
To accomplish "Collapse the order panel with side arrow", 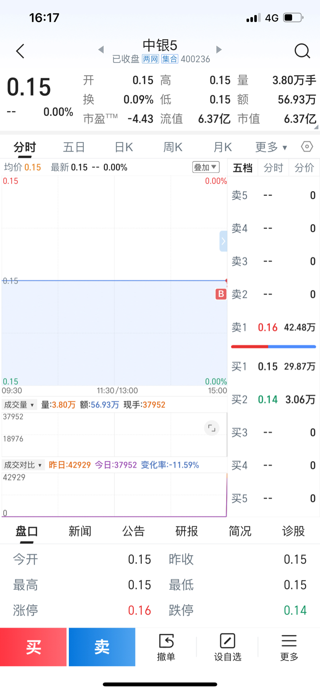I will click(223, 241).
